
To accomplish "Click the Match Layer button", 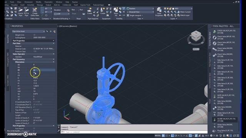I will tap(183, 15).
